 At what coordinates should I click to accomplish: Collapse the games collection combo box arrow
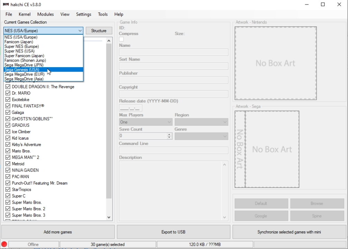point(80,30)
